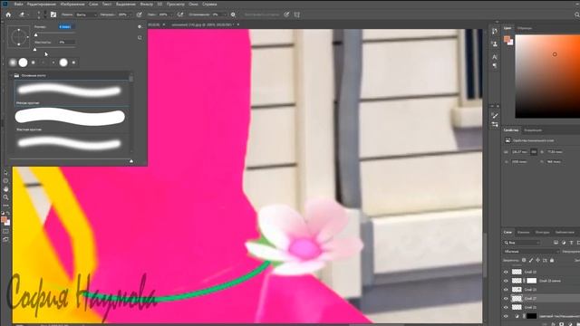Link width and height in Properties
The height and width of the screenshot is (326, 580).
(x=534, y=152)
